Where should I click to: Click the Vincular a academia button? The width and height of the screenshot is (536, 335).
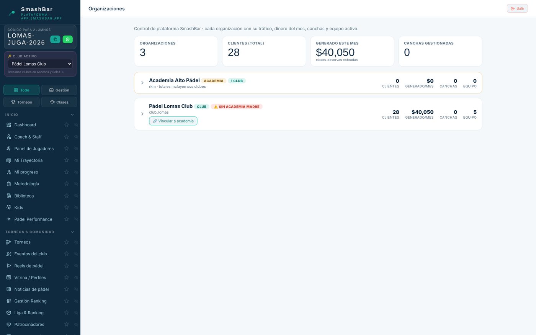click(173, 121)
